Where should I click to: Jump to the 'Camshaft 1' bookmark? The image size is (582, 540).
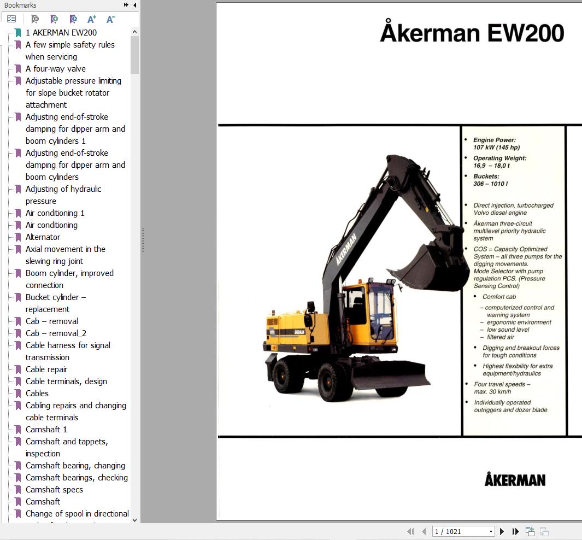(46, 430)
